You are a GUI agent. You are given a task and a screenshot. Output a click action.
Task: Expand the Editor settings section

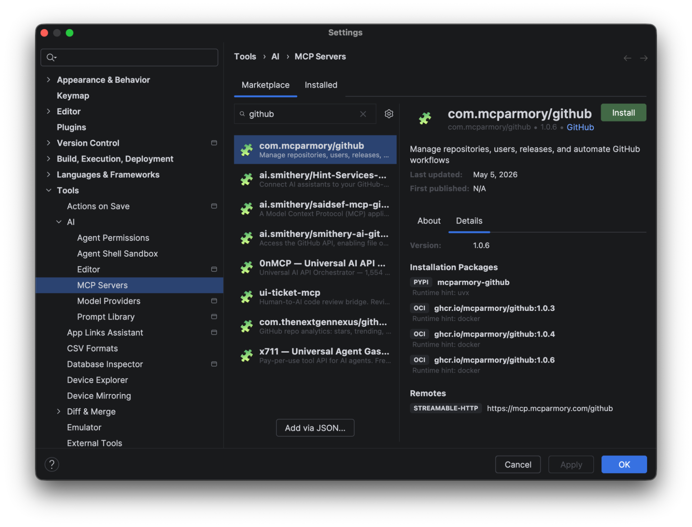[48, 111]
